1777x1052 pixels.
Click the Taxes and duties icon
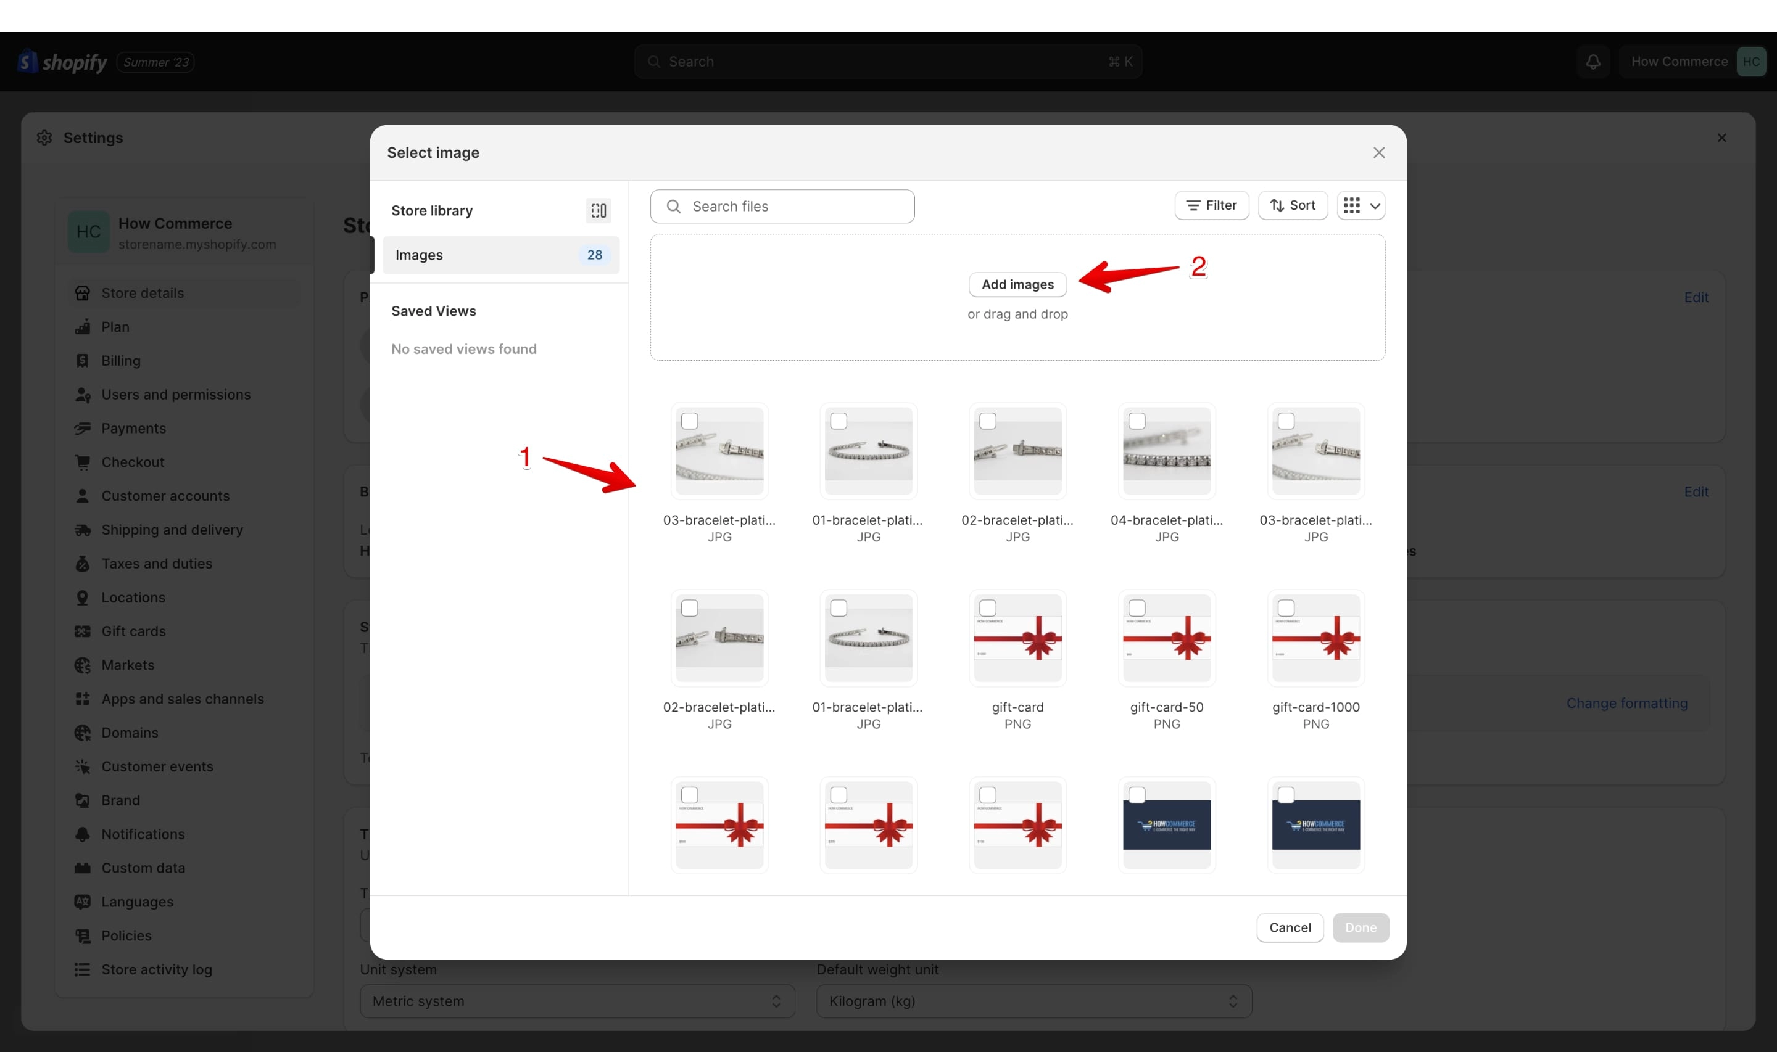click(82, 564)
